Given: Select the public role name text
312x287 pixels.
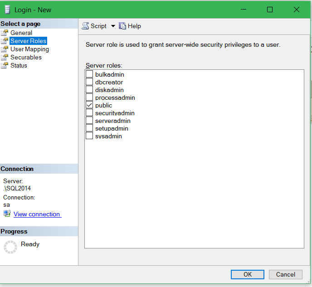Looking at the screenshot, I should click(104, 105).
